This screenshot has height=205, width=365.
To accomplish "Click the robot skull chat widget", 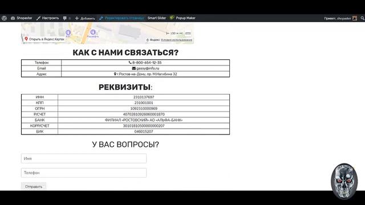I will click(x=344, y=181).
